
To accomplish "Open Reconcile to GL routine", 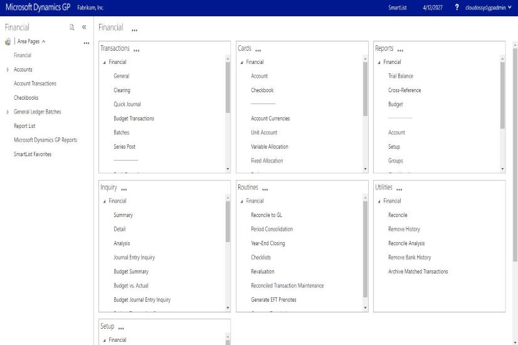I will pos(267,215).
